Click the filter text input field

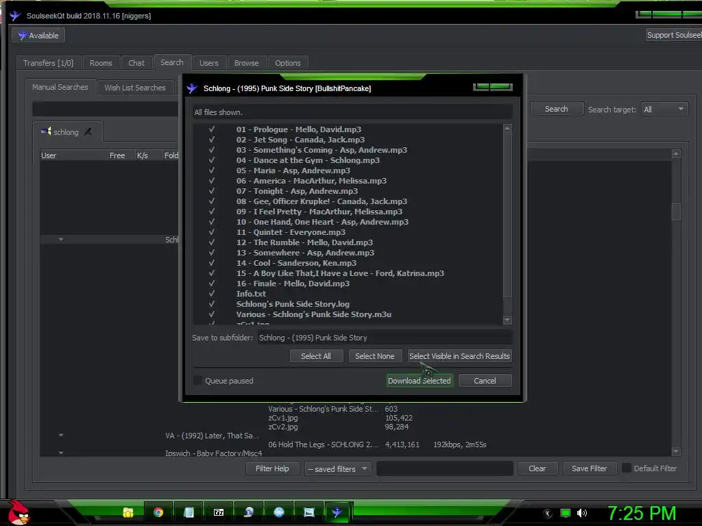[445, 468]
